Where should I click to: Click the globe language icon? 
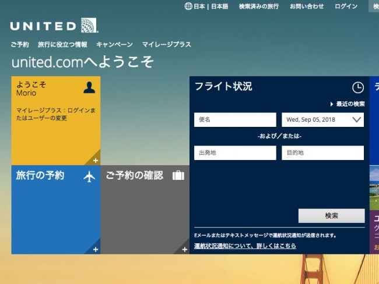188,6
